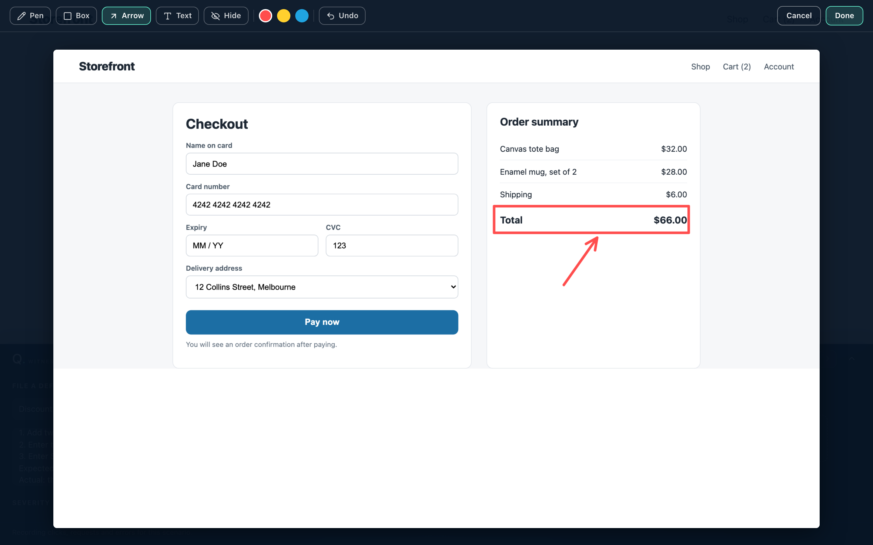Viewport: 873px width, 545px height.
Task: Open the Account link in Storefront header
Action: click(x=779, y=67)
